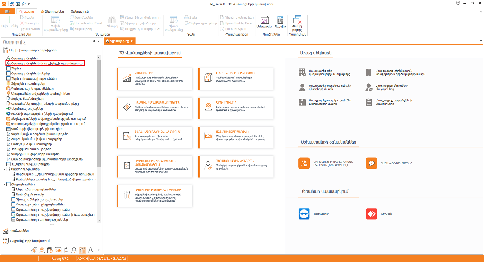Screen dimensions: 484x262
Task: Open the ԵՐԹՈՒՂԻՆԵՐ routes tile
Action: pyautogui.click(x=236, y=108)
